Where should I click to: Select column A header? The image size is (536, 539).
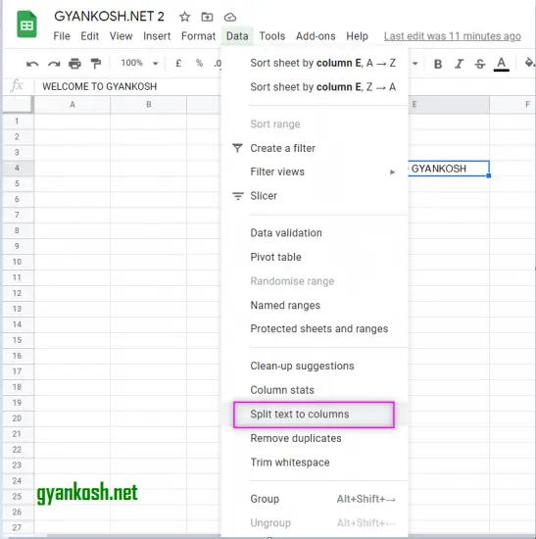[73, 105]
